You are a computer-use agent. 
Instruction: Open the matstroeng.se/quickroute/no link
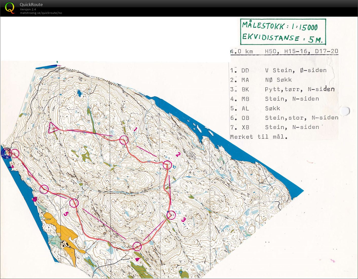[x=41, y=13]
